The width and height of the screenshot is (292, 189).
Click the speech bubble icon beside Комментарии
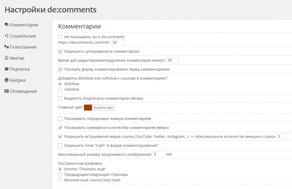[x=6, y=25]
